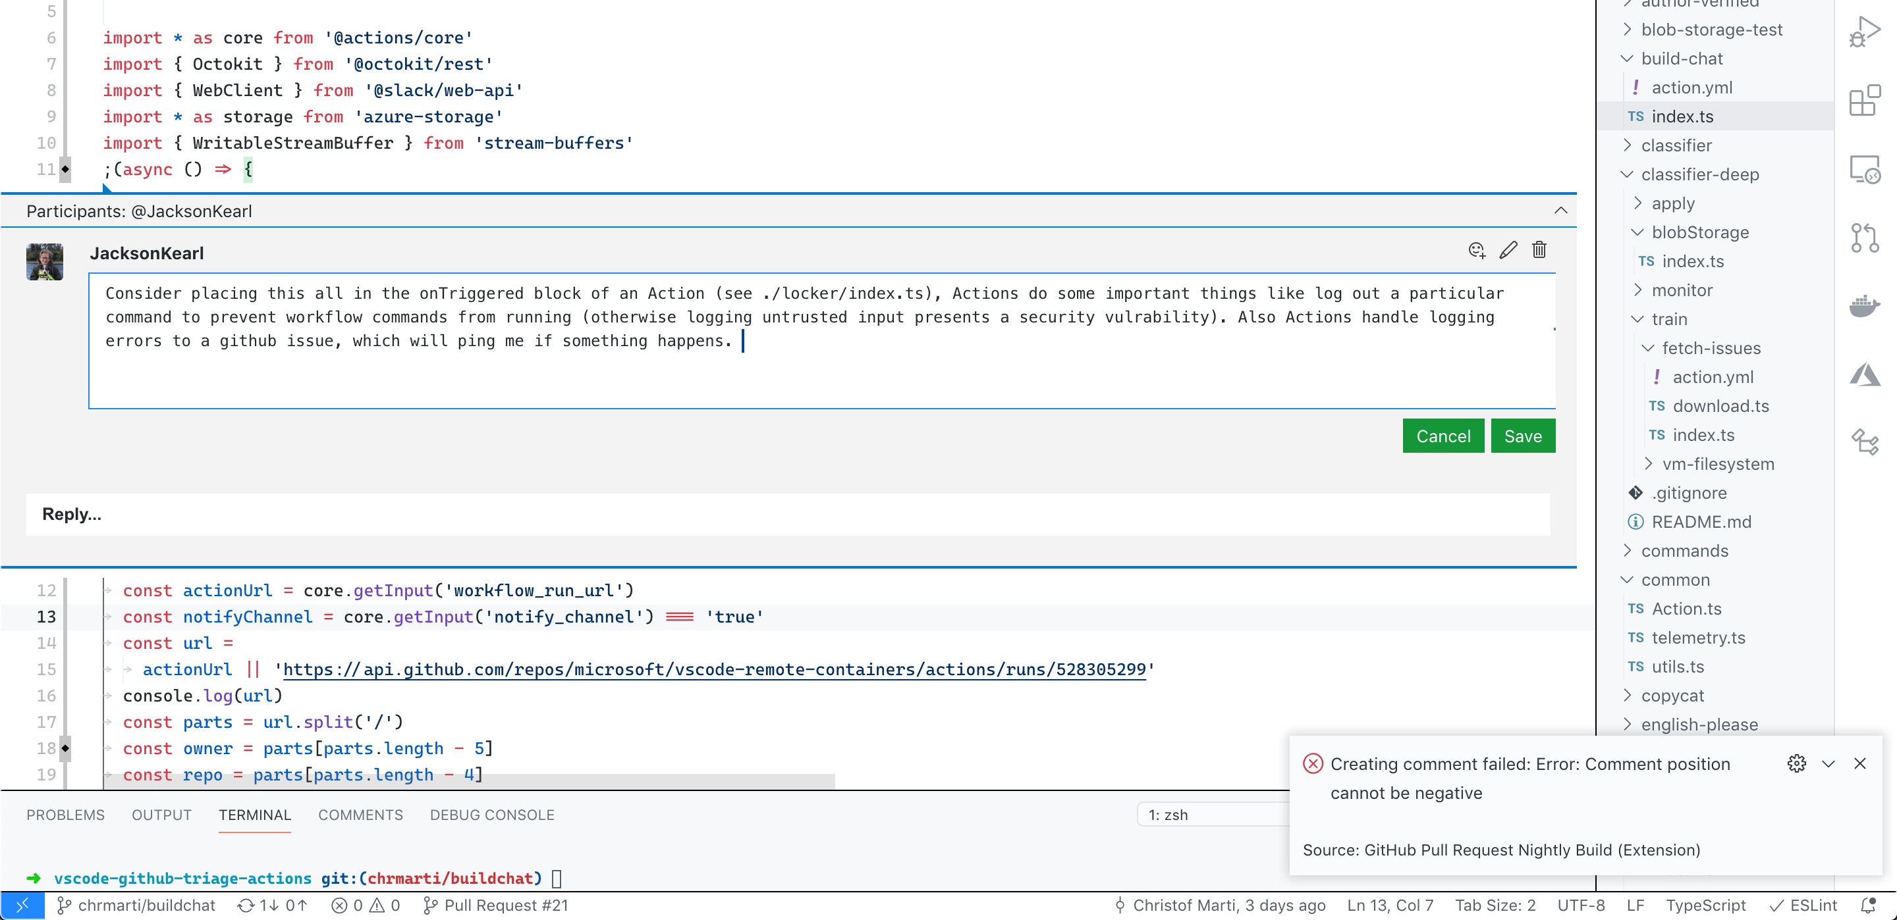1897x920 pixels.
Task: Save the comment with the Save button
Action: tap(1522, 435)
